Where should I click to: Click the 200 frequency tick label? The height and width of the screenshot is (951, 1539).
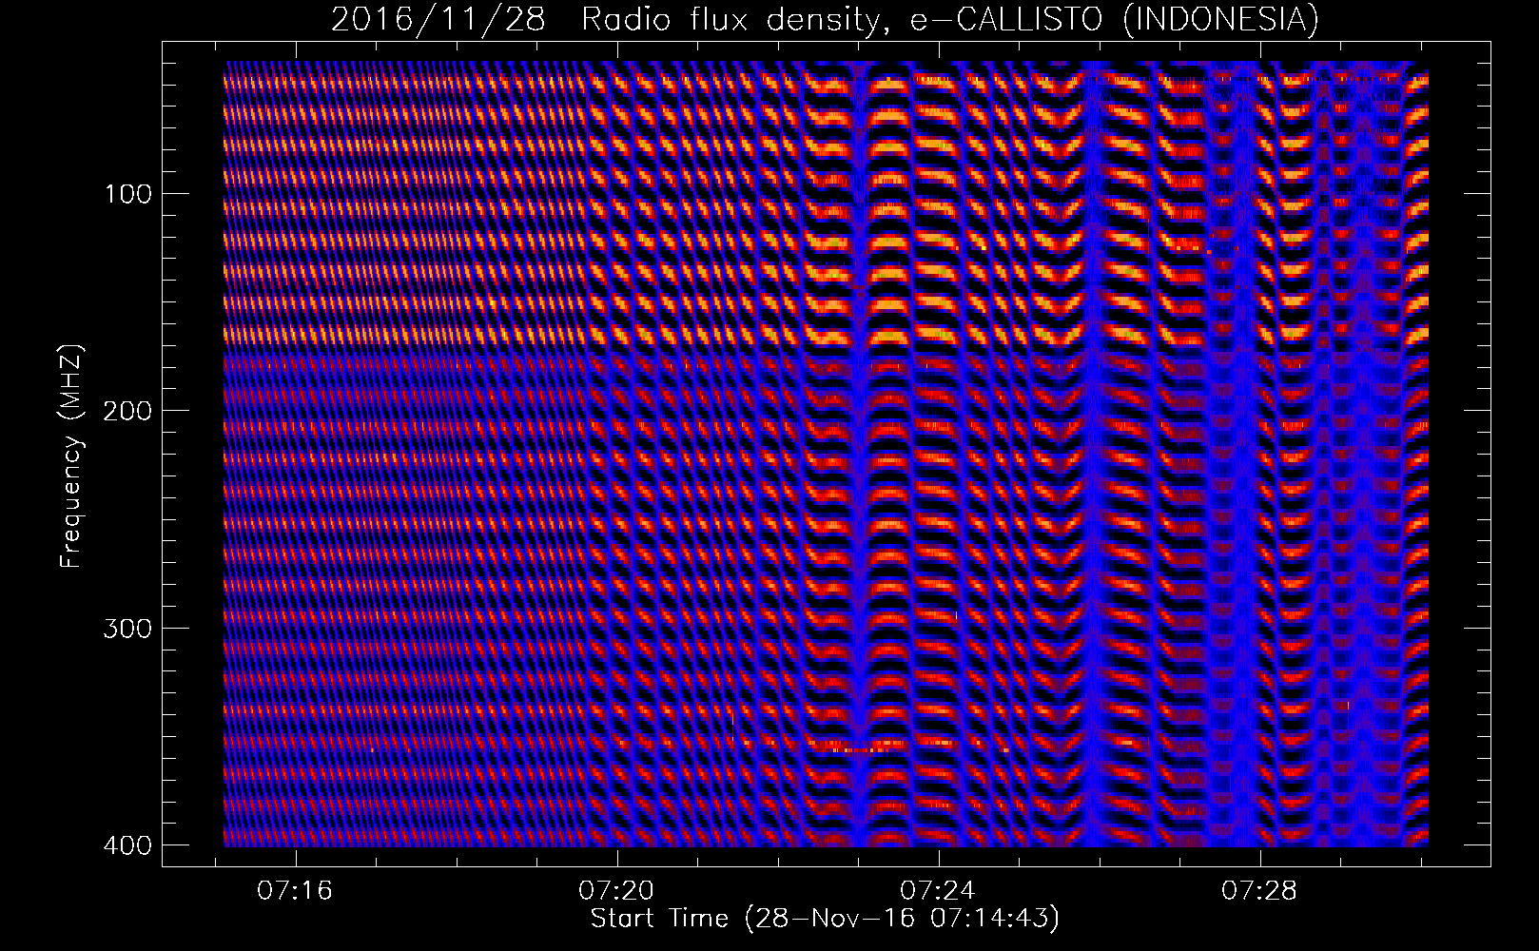click(127, 410)
